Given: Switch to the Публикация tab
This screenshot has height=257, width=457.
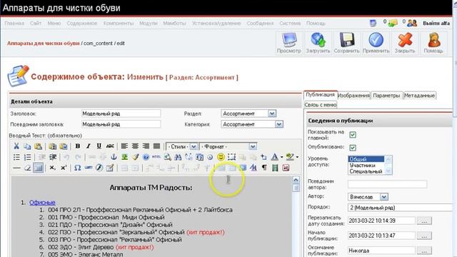Looking at the screenshot, I should pyautogui.click(x=321, y=95).
